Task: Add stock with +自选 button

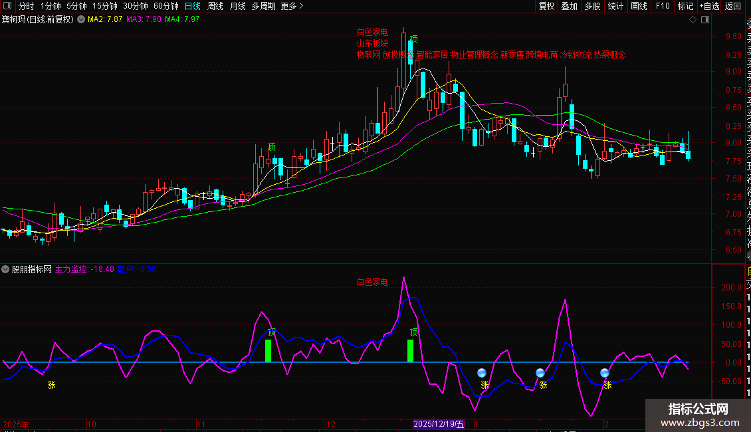Action: pos(709,6)
